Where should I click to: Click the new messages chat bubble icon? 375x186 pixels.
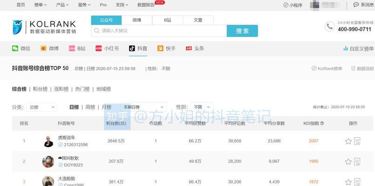(x=356, y=5)
